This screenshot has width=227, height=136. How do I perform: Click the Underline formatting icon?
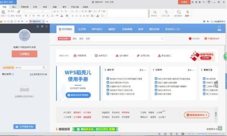(x=34, y=16)
